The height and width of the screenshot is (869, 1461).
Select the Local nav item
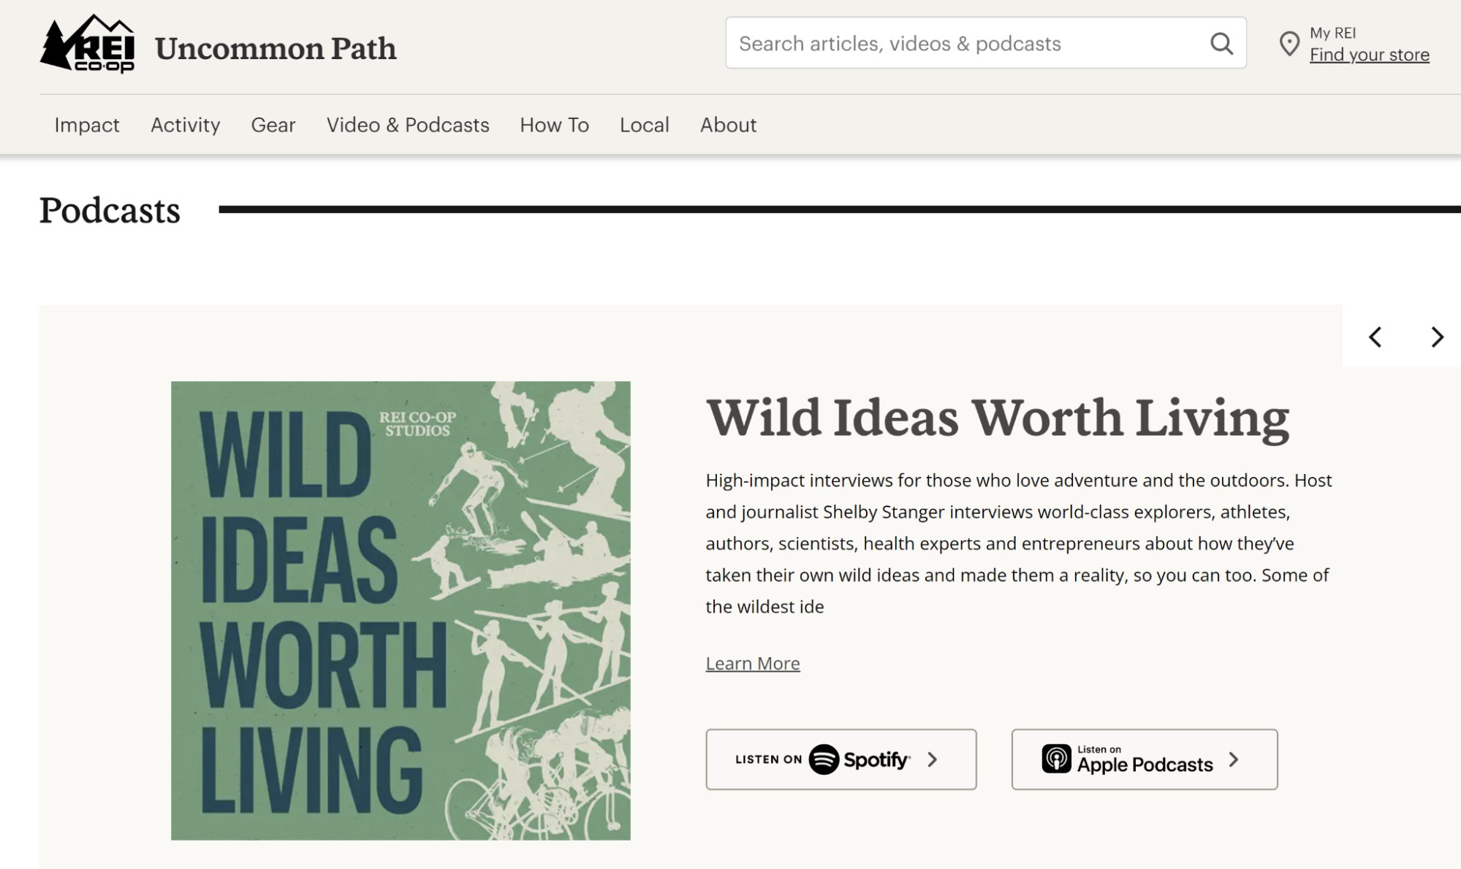(644, 125)
